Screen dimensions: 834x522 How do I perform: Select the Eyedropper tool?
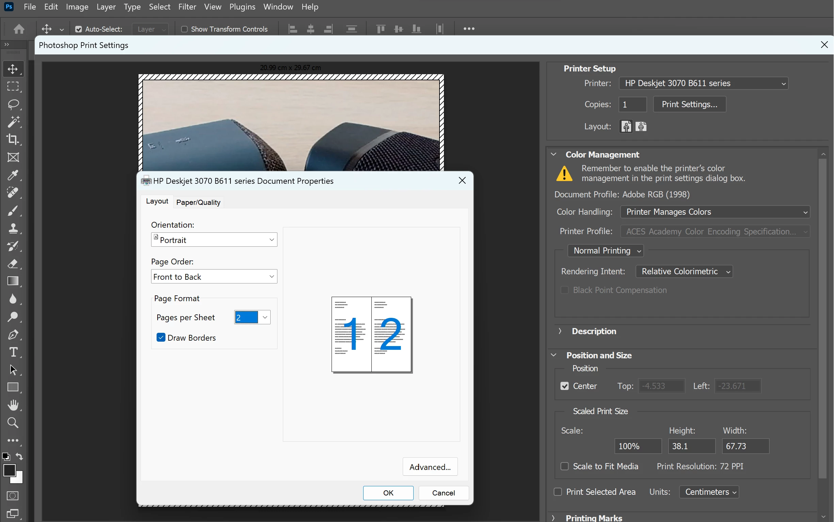click(13, 175)
